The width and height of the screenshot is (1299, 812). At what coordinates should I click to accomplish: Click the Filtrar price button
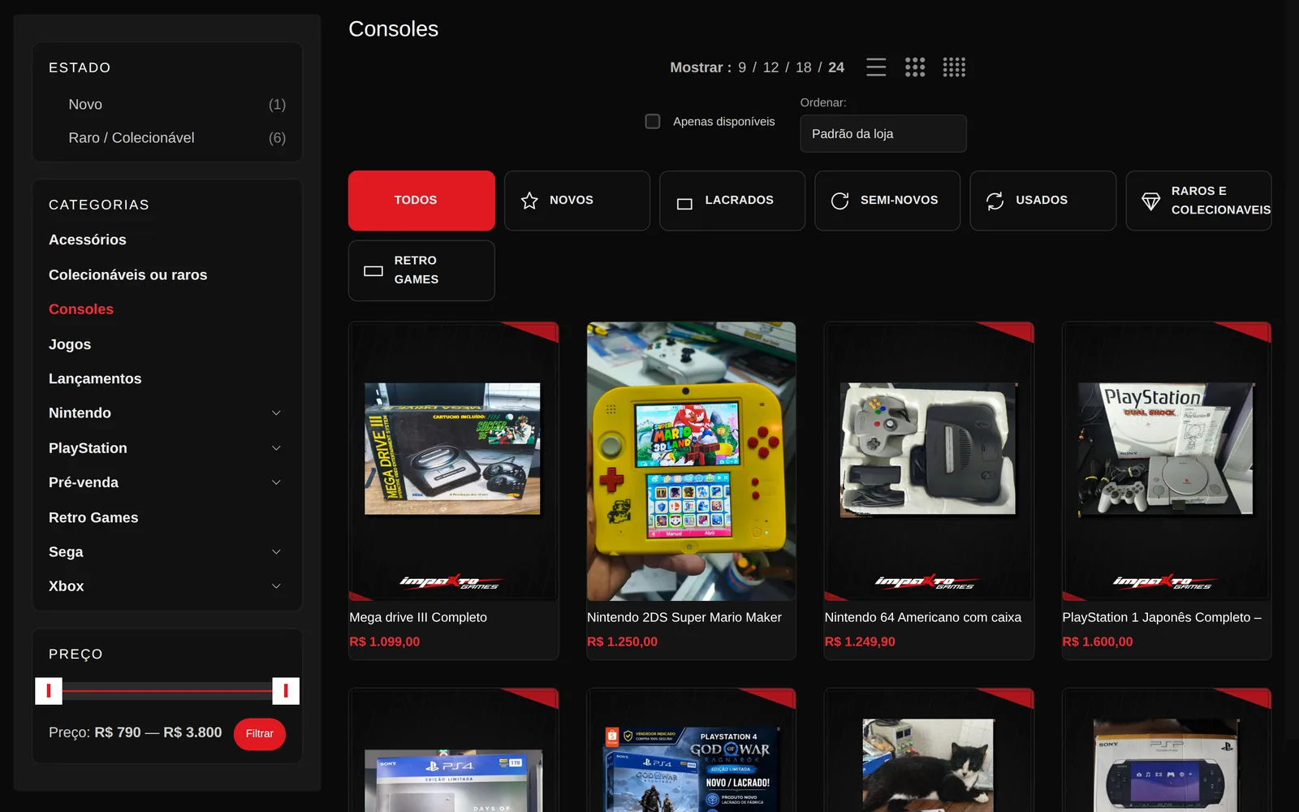tap(260, 733)
